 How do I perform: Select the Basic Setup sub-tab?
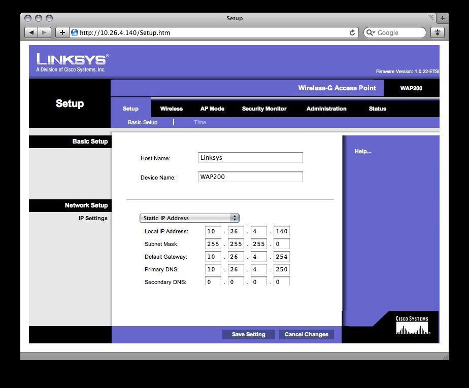tap(142, 122)
